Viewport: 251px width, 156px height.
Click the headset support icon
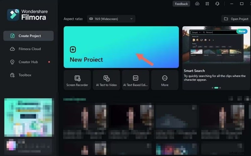tap(217, 4)
